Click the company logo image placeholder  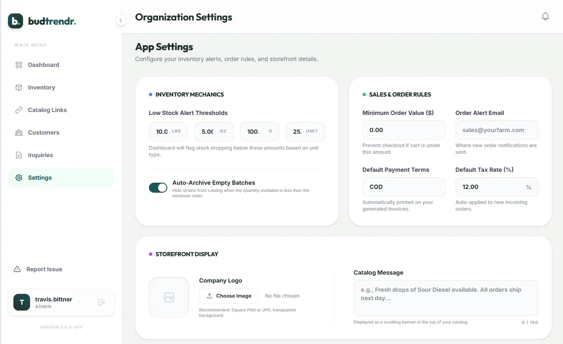[x=169, y=297]
